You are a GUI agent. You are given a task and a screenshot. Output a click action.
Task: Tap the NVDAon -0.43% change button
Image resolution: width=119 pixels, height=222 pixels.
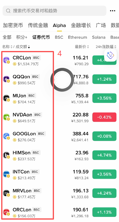pos(104,117)
